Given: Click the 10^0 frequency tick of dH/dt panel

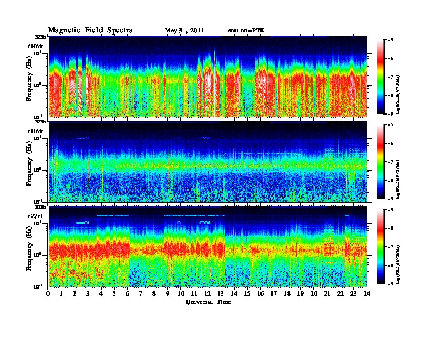Looking at the screenshot, I should 38,85.
